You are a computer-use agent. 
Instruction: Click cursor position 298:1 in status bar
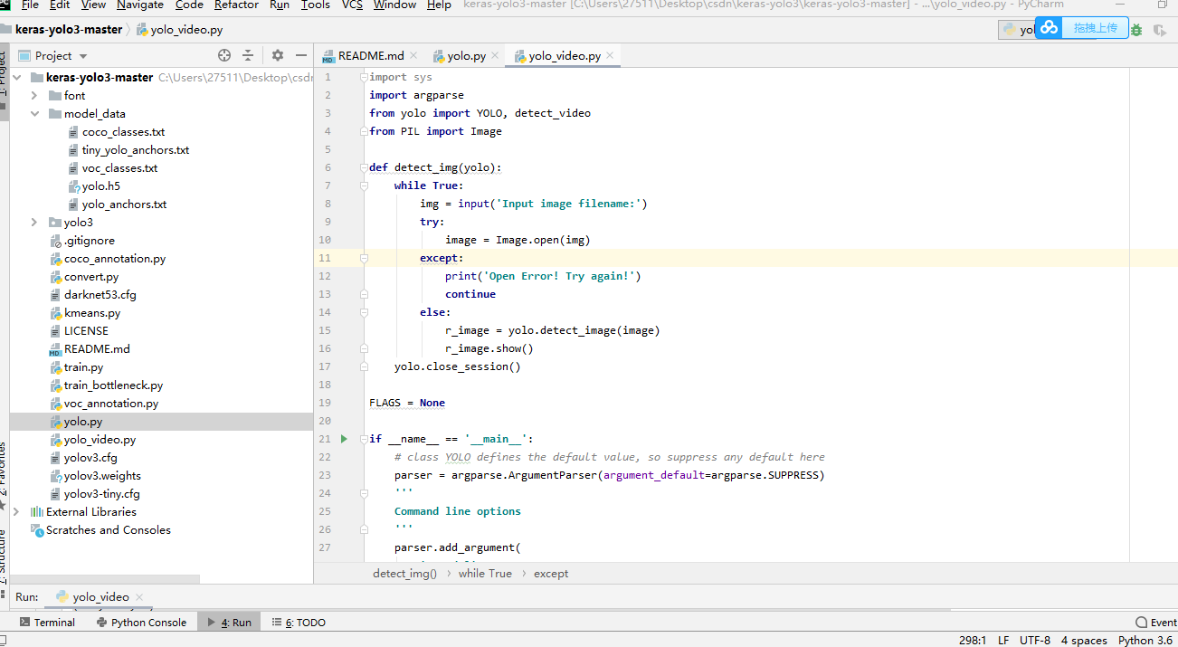coord(972,640)
